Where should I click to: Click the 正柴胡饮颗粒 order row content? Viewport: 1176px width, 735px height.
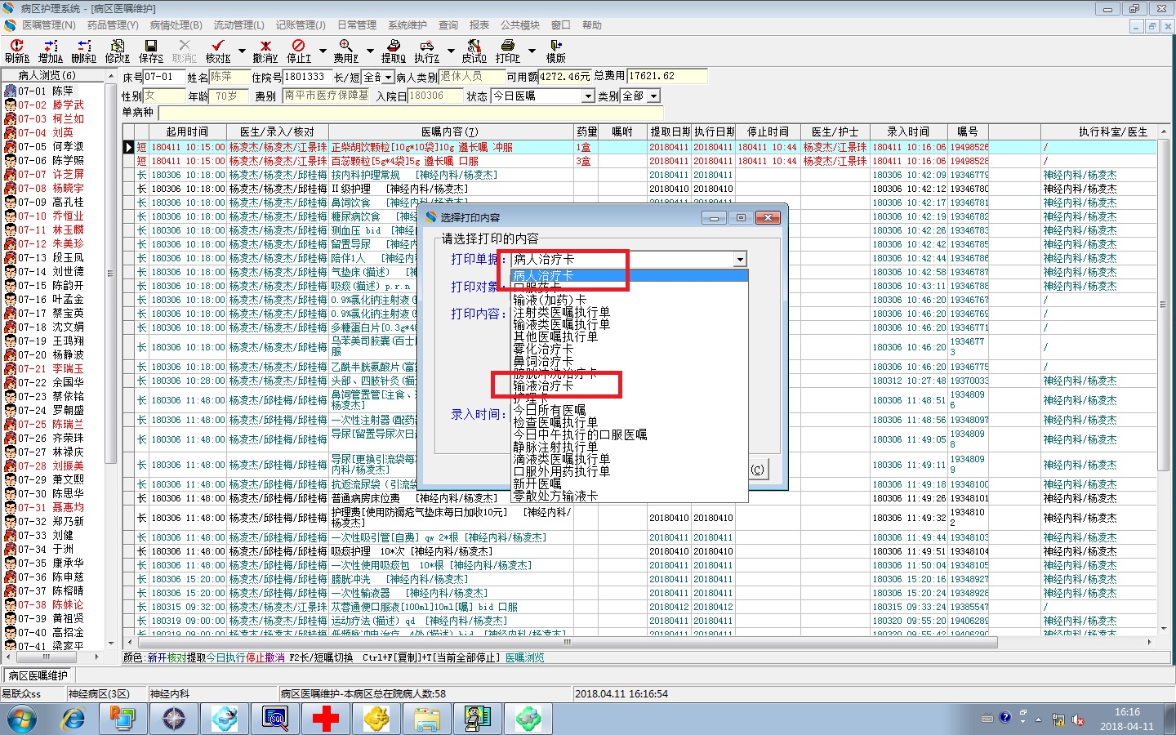tap(451, 147)
